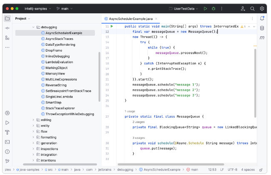Open the main branch dropdown

click(x=65, y=9)
